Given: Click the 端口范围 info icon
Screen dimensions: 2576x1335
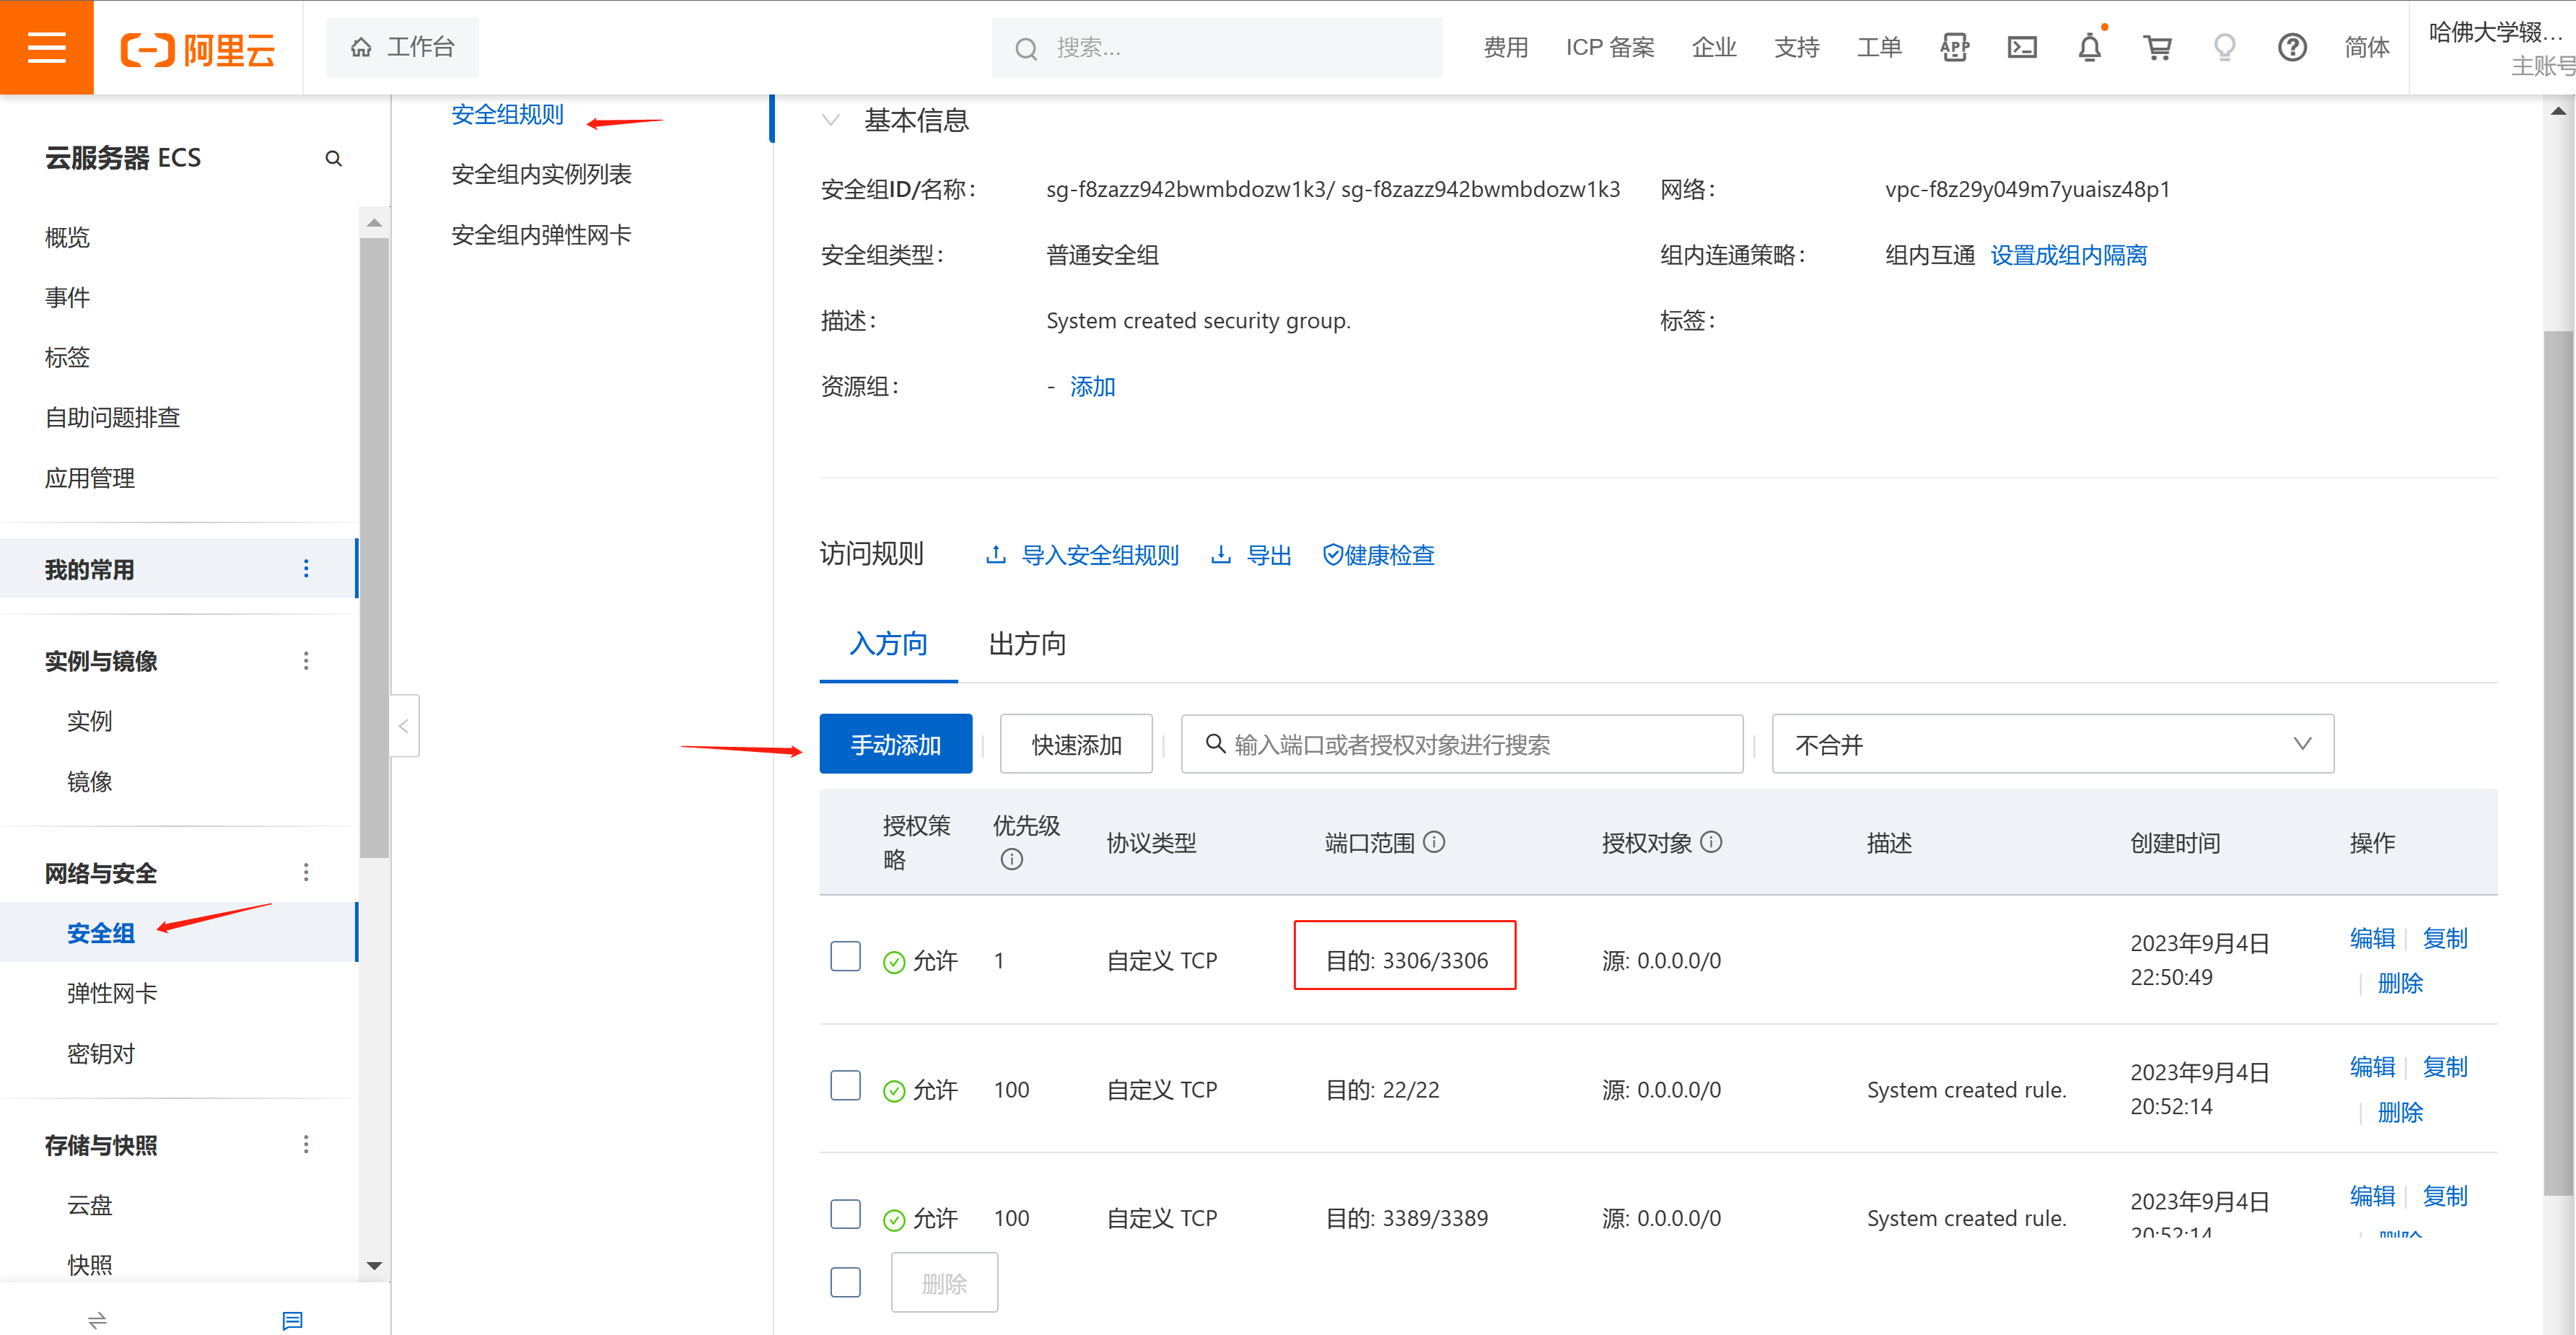Looking at the screenshot, I should [x=1435, y=842].
